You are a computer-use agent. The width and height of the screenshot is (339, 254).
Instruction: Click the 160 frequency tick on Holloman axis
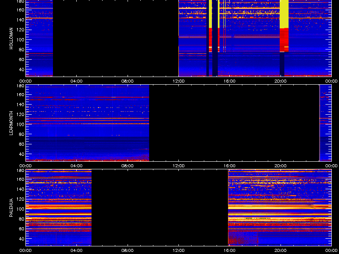click(x=20, y=10)
